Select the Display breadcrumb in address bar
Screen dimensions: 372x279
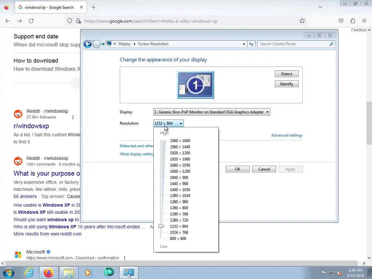click(125, 44)
